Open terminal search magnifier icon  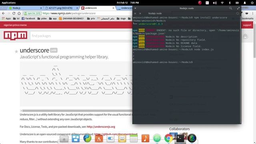point(230,8)
